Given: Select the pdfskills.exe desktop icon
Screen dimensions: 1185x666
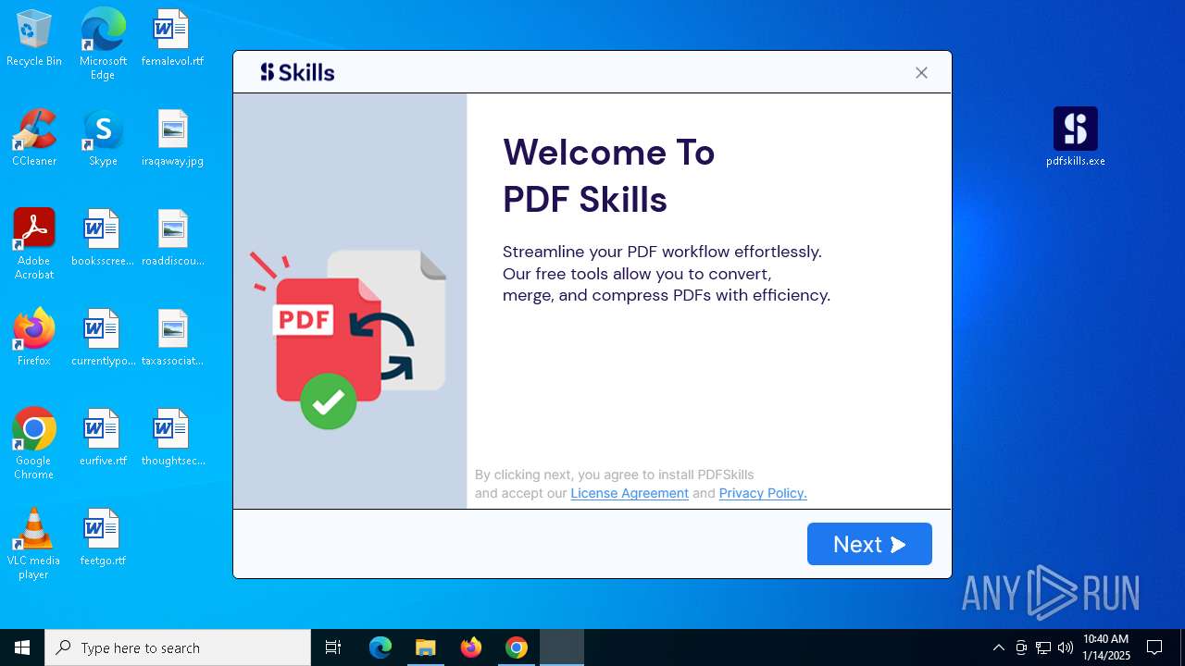Looking at the screenshot, I should click(1076, 137).
